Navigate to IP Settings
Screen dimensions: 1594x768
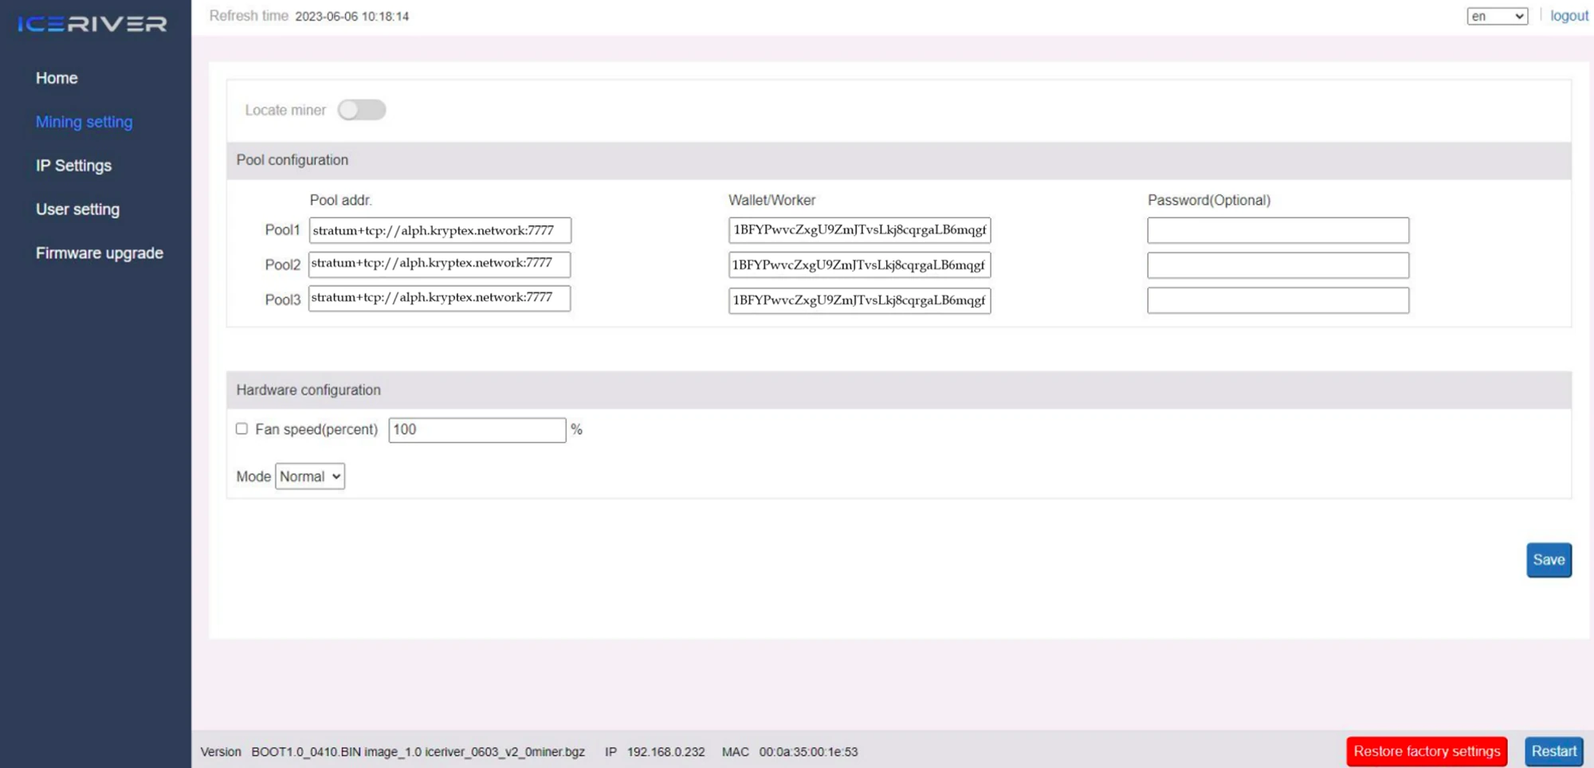coord(73,166)
